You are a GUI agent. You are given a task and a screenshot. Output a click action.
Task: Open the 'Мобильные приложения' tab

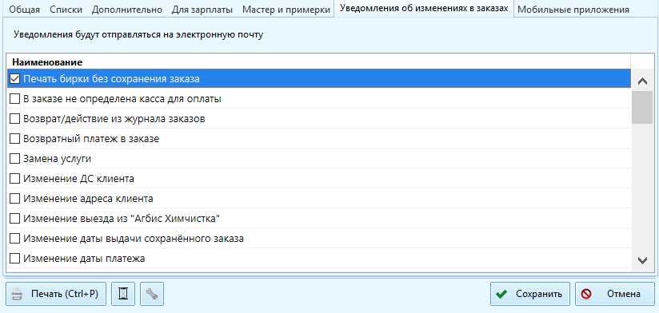tap(573, 10)
